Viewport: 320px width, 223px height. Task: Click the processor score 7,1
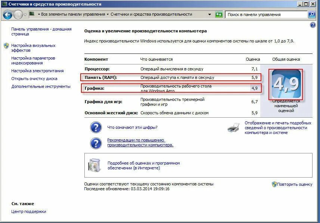tap(255, 69)
